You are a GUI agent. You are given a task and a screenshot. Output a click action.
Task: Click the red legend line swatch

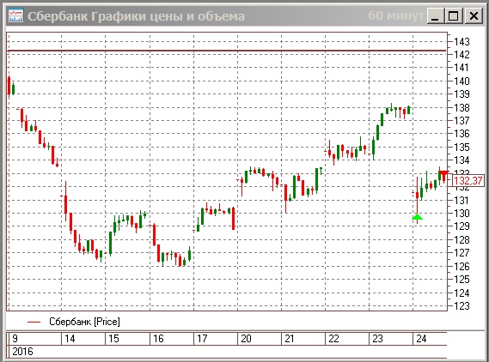(34, 323)
